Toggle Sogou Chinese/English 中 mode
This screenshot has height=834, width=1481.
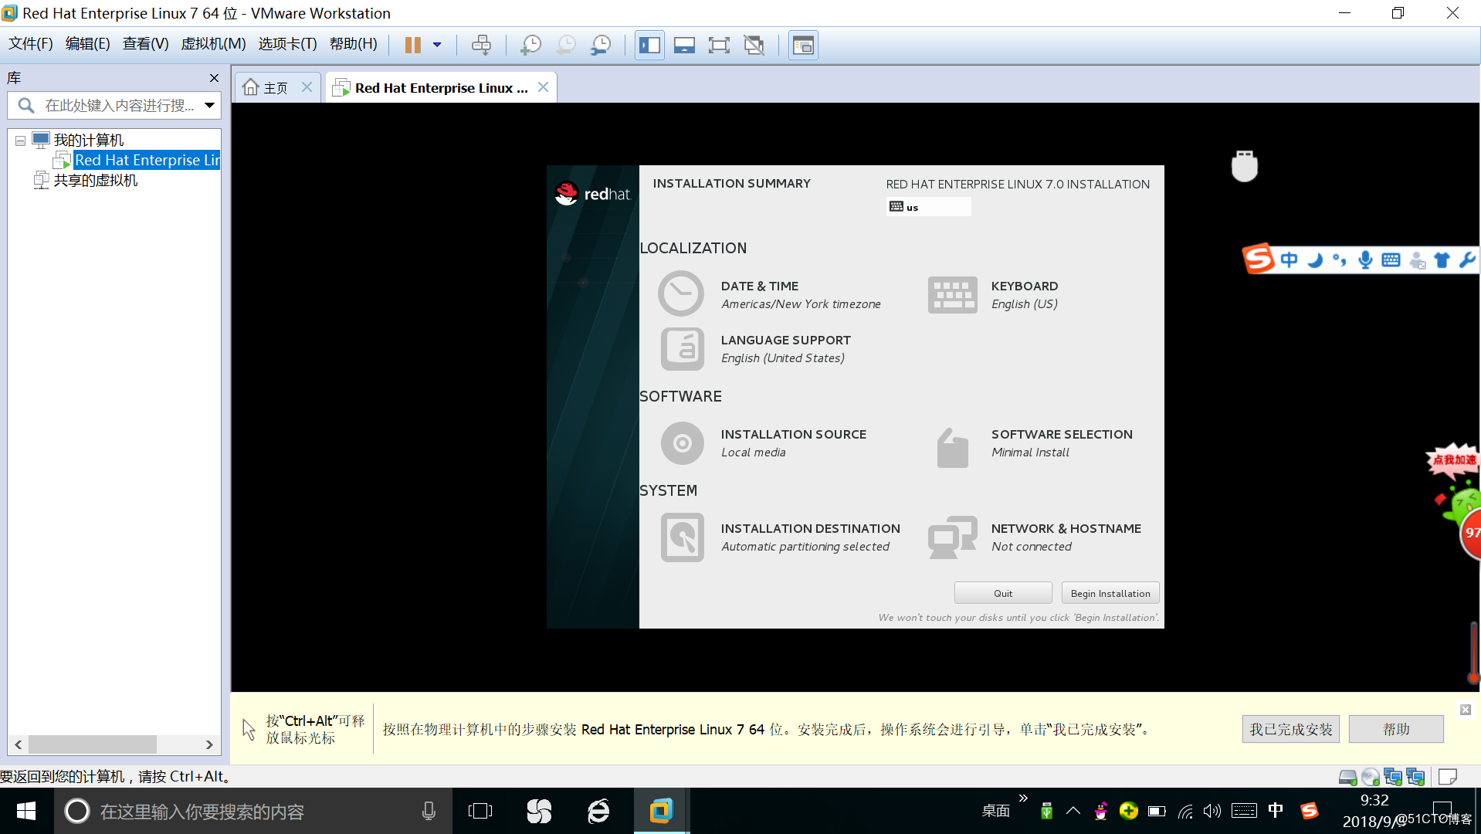tap(1289, 259)
